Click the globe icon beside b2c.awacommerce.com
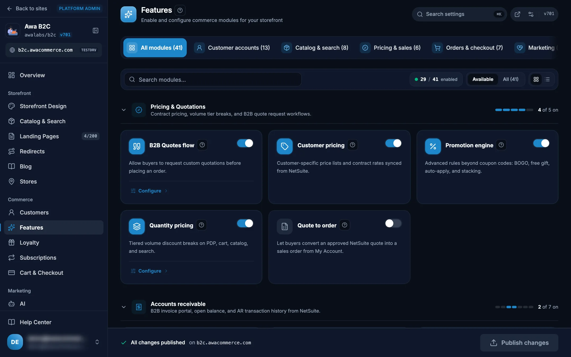This screenshot has width=571, height=357. tap(12, 50)
